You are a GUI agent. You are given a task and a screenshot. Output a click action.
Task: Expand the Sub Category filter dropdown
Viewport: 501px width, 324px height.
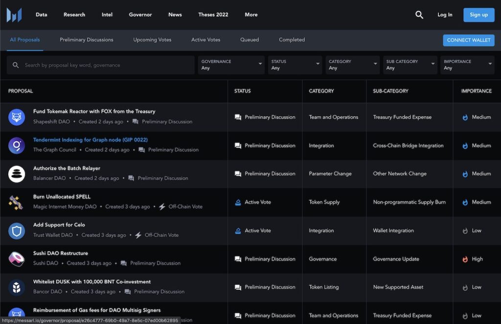click(x=410, y=65)
